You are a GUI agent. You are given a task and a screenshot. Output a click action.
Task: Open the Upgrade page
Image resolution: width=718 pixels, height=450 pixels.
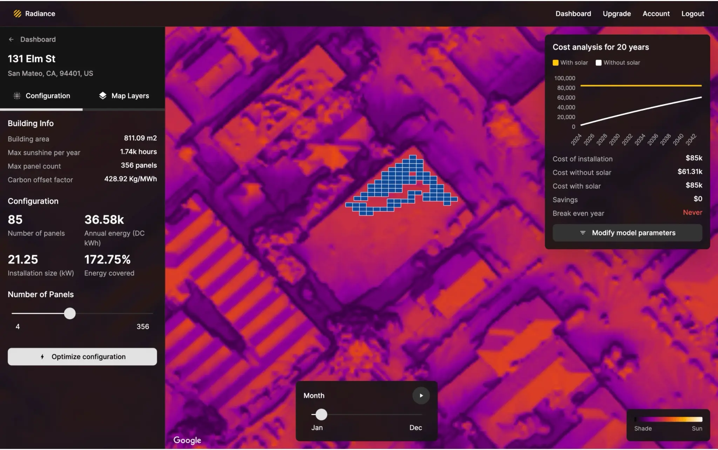(x=617, y=14)
